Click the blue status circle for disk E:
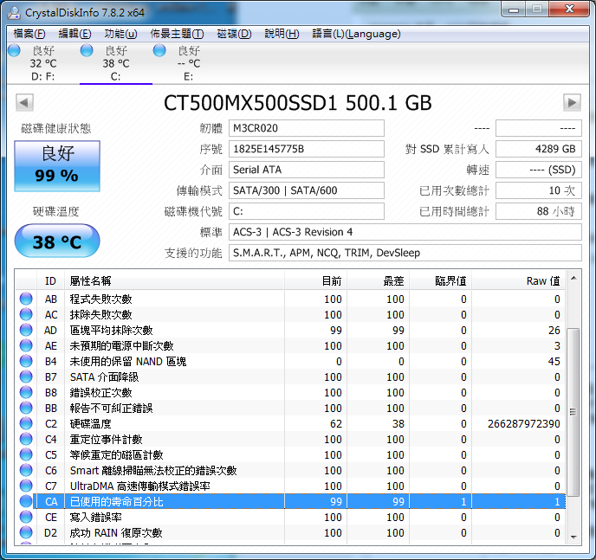The height and width of the screenshot is (560, 596). tap(159, 50)
